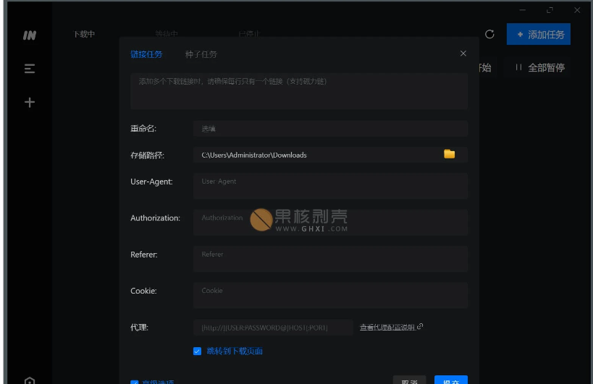The height and width of the screenshot is (384, 593).
Task: Click the Authorization input field
Action: [330, 223]
